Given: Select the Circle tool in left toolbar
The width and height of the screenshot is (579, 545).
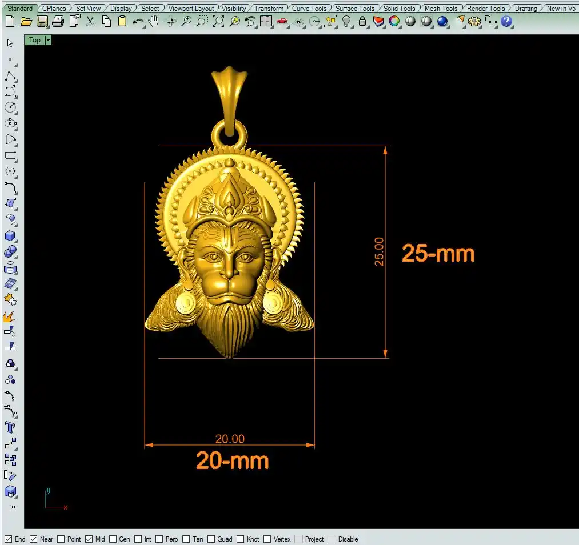Looking at the screenshot, I should [x=10, y=107].
